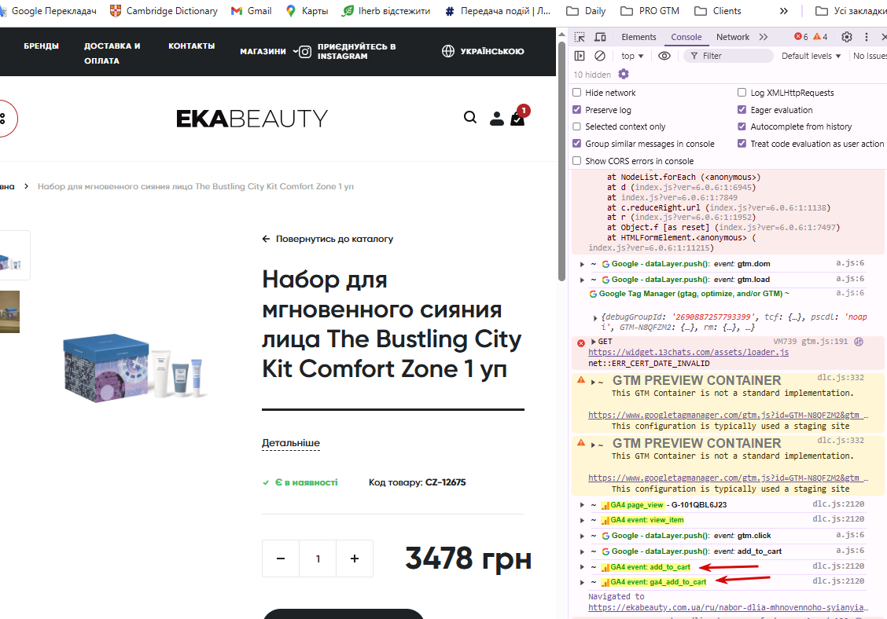Focus the console Filter field

coord(729,56)
